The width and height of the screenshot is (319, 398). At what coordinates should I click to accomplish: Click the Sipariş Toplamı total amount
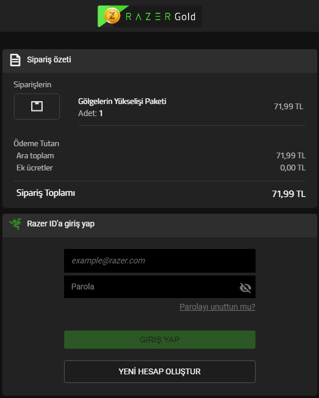coord(288,194)
